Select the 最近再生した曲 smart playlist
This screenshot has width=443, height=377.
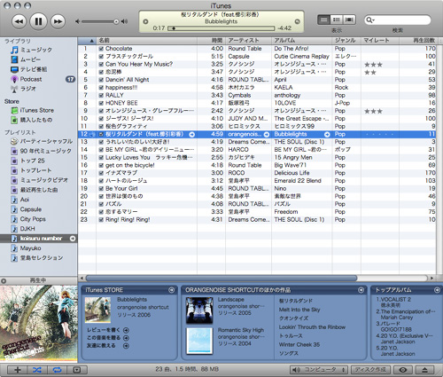pyautogui.click(x=35, y=190)
